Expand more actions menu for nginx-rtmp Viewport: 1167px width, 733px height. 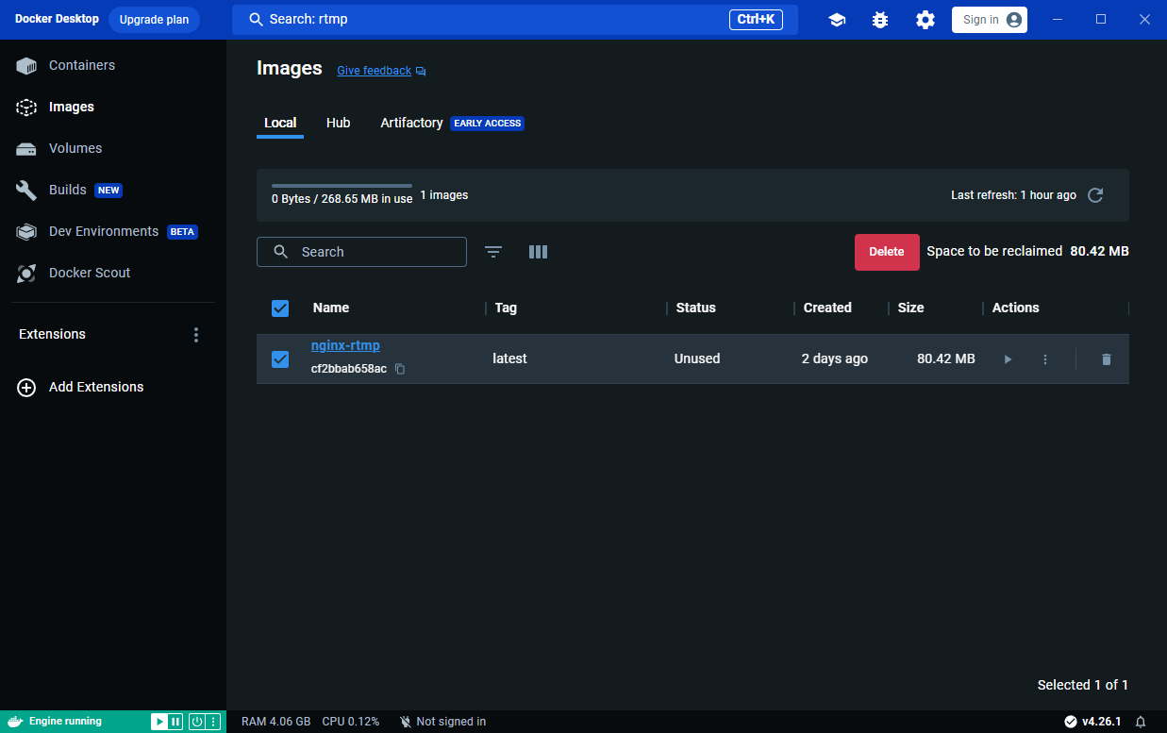click(1045, 359)
